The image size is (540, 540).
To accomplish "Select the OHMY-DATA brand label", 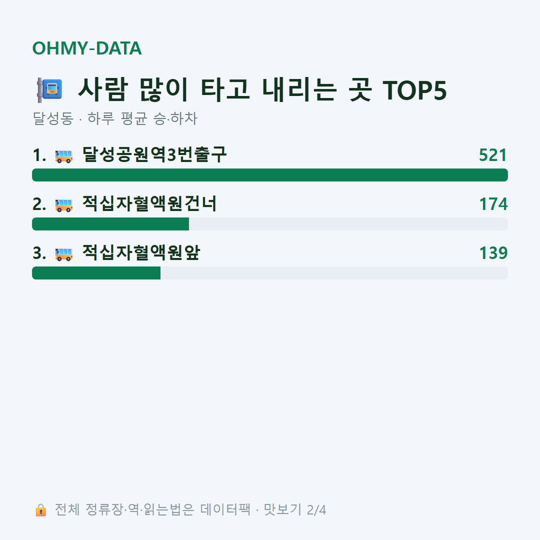I will coord(87,48).
